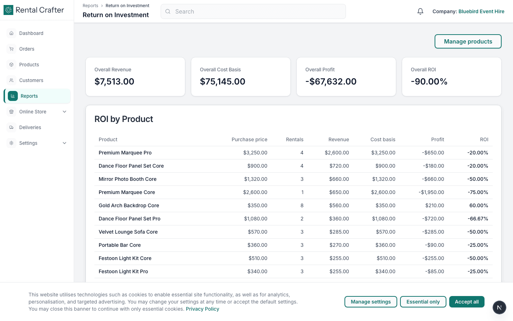The width and height of the screenshot is (513, 321).
Task: Click the Orders cart icon
Action: pyautogui.click(x=11, y=49)
